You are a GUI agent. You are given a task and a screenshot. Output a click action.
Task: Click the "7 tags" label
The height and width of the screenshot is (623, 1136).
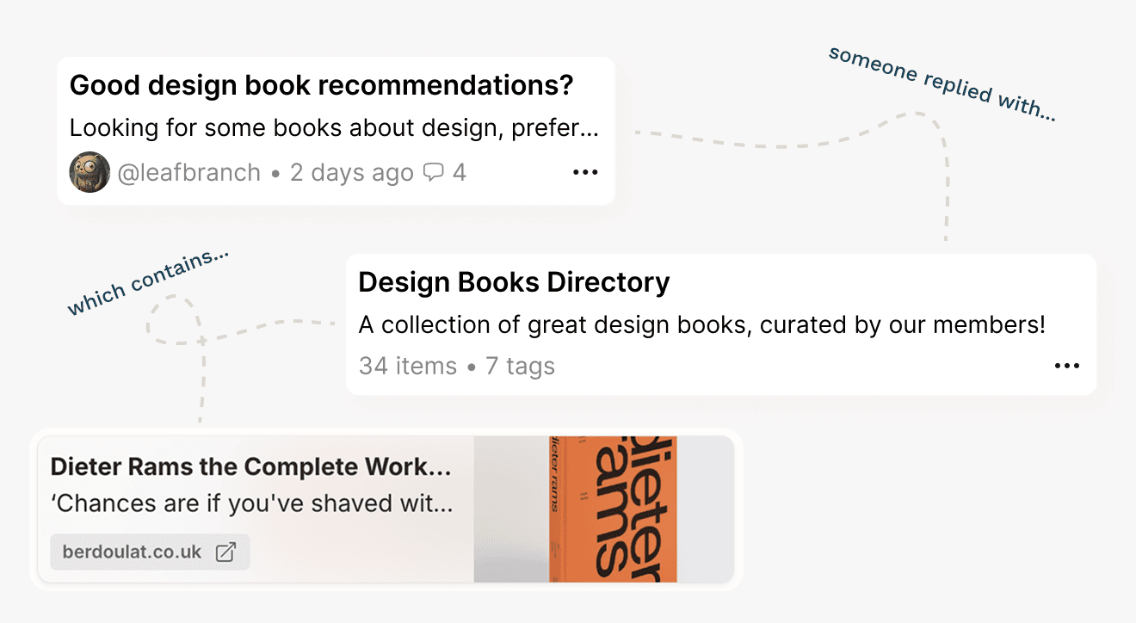click(x=520, y=366)
